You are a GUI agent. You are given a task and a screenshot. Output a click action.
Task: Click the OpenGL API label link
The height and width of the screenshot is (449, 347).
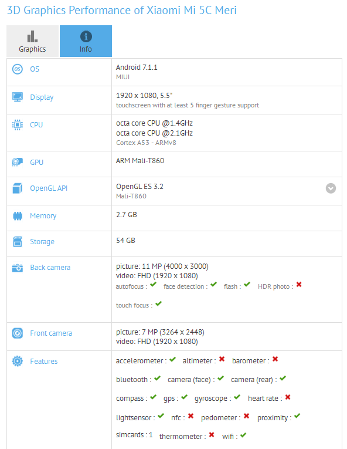[49, 188]
